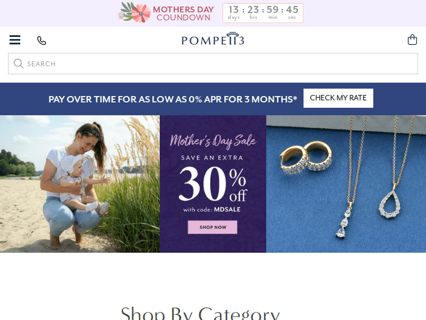Click the Mothers Day flower icon
Viewport: 426px width, 320px height.
[x=135, y=13]
